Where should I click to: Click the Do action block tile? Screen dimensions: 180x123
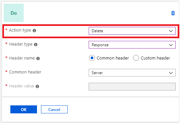coord(14,13)
